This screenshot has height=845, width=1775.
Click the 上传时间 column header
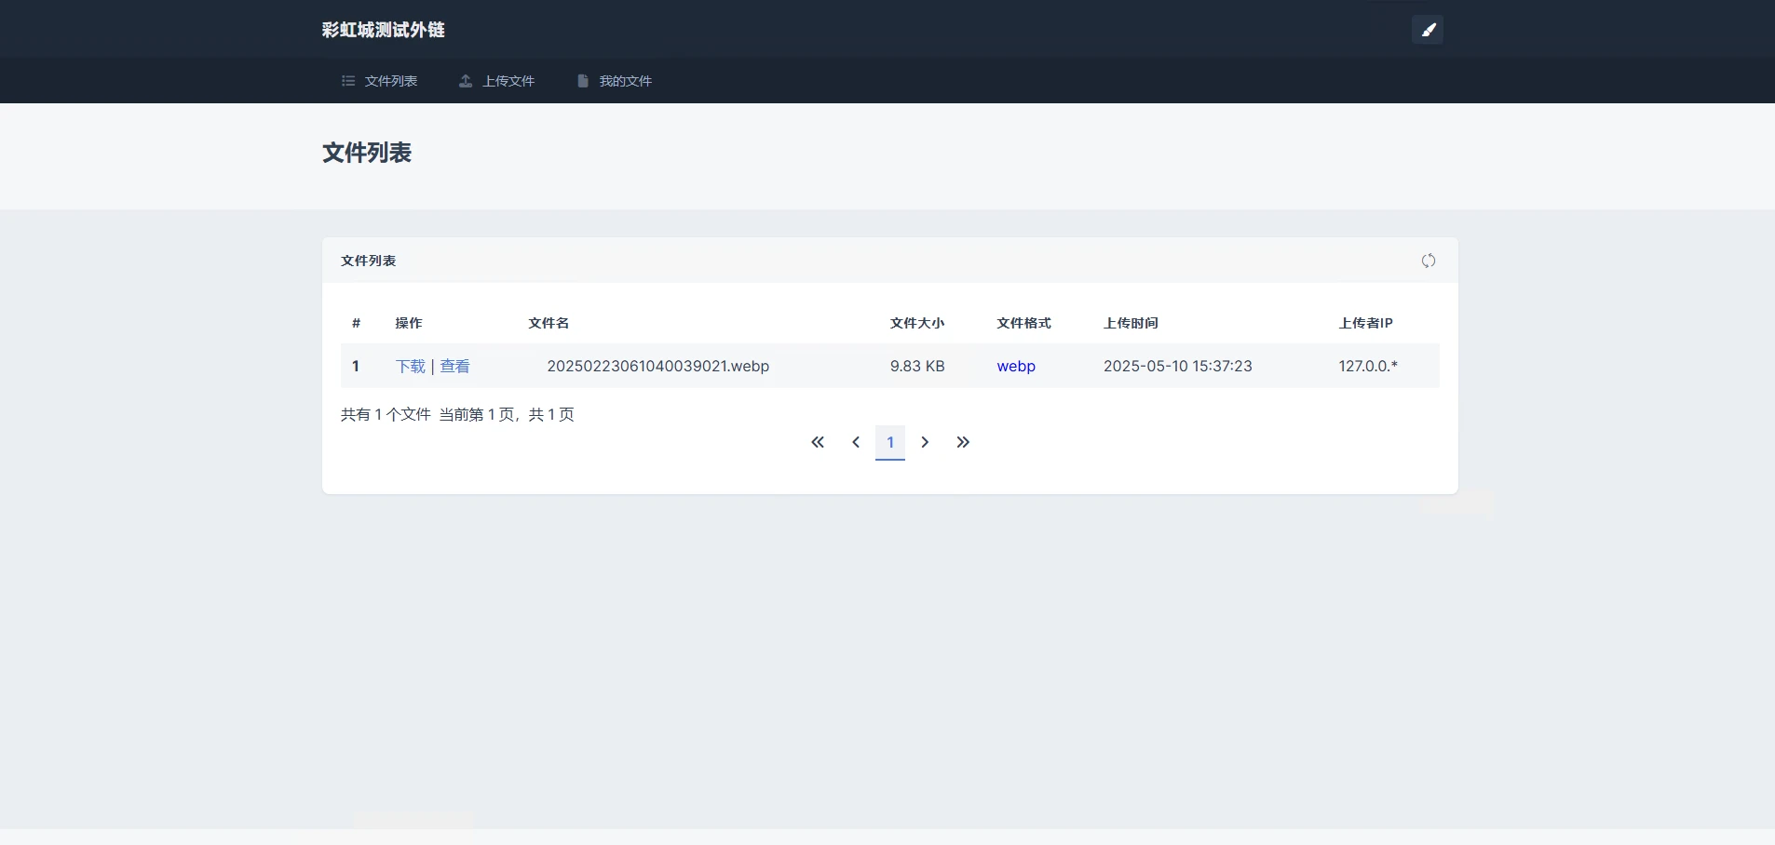click(1131, 323)
